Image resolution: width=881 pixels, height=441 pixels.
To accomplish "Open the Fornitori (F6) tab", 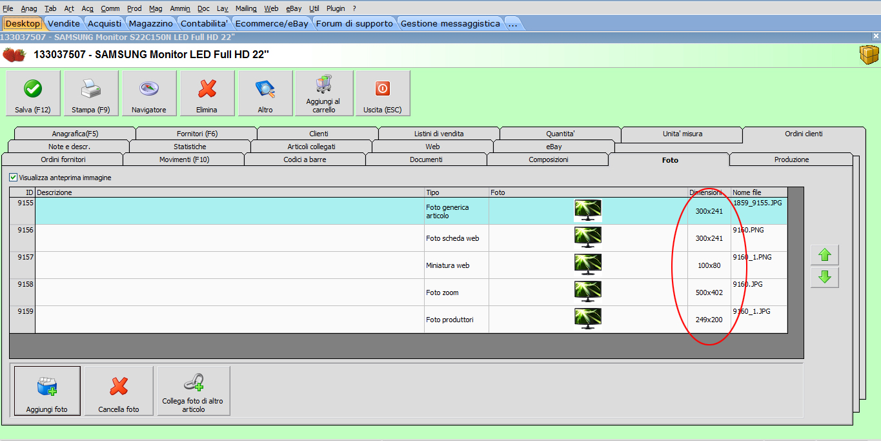I will click(x=197, y=134).
